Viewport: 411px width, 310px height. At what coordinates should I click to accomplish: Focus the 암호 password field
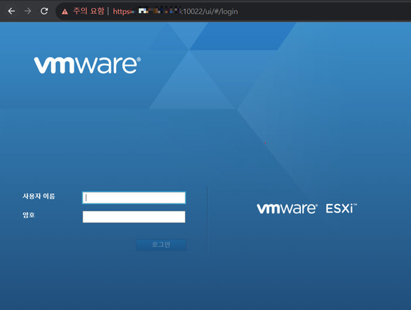click(x=134, y=217)
